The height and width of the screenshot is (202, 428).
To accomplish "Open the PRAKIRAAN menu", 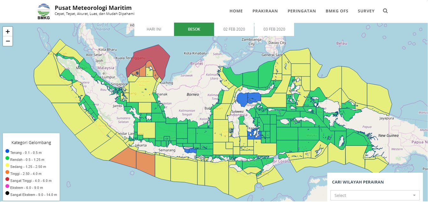I will pos(265,11).
